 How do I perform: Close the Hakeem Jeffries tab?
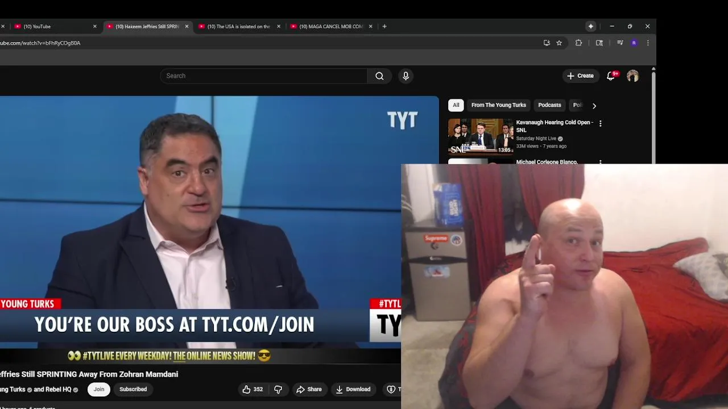(x=187, y=27)
